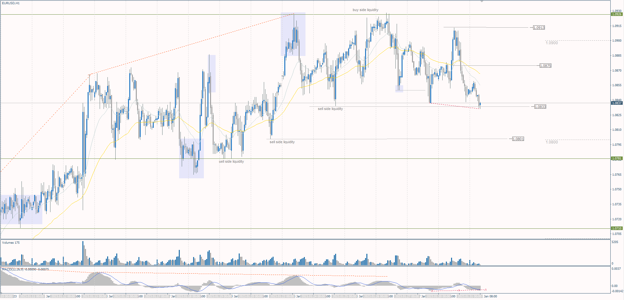
Task: Select the green 1.0781 price tag on axis
Action: tap(617, 158)
